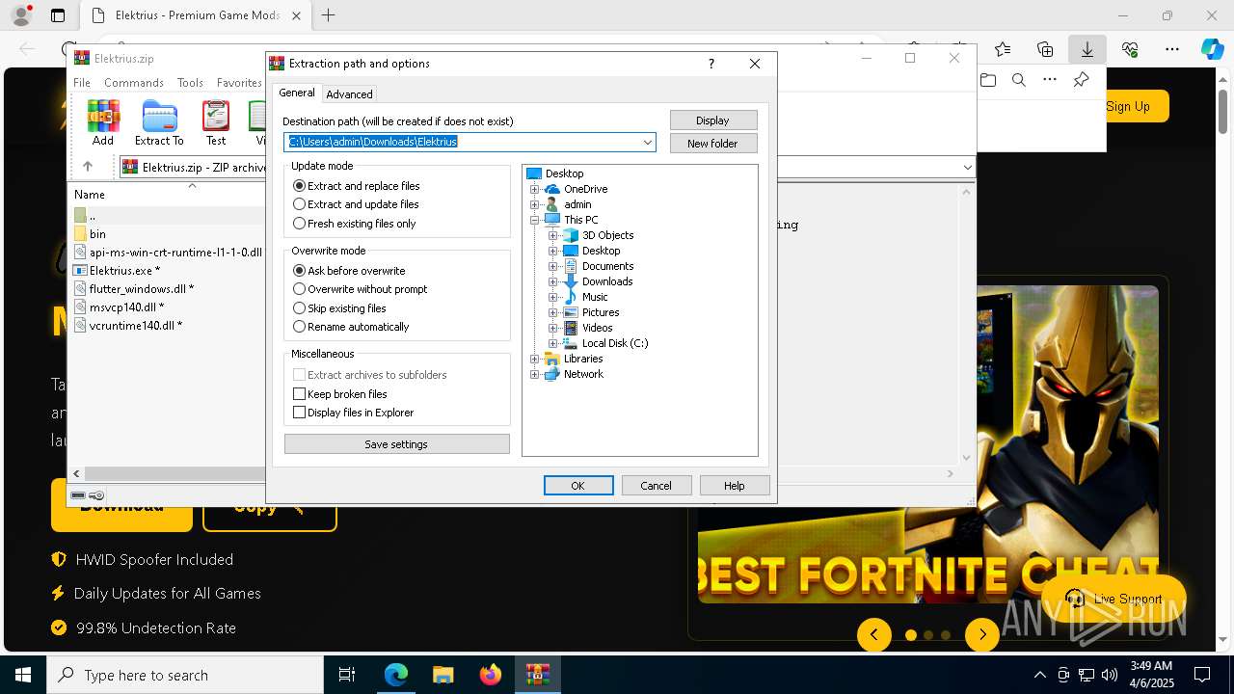Image resolution: width=1234 pixels, height=694 pixels.
Task: Open the browser downloads icon
Action: [1087, 49]
